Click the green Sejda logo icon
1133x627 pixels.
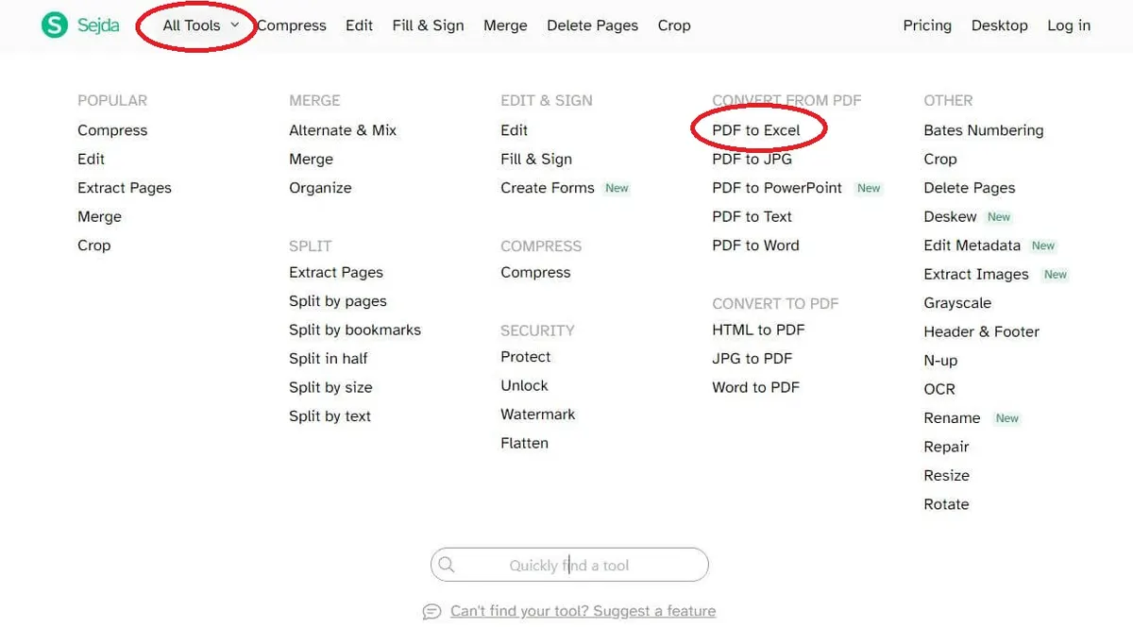(55, 25)
